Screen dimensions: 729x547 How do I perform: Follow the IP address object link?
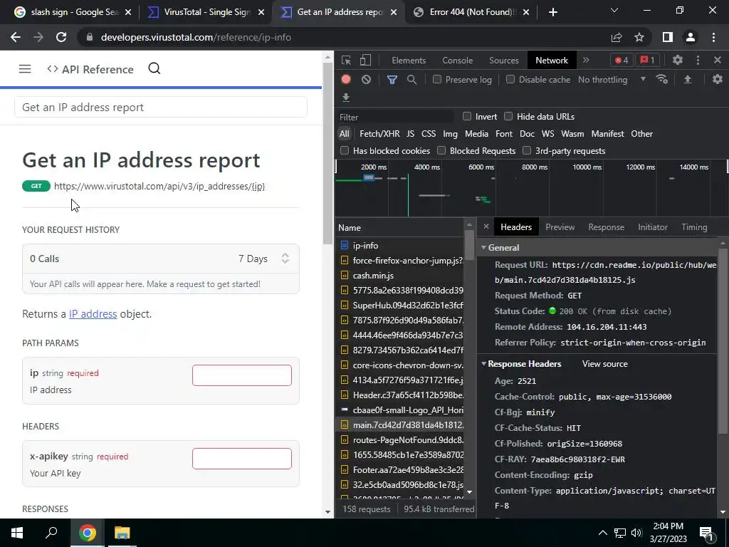tap(93, 314)
